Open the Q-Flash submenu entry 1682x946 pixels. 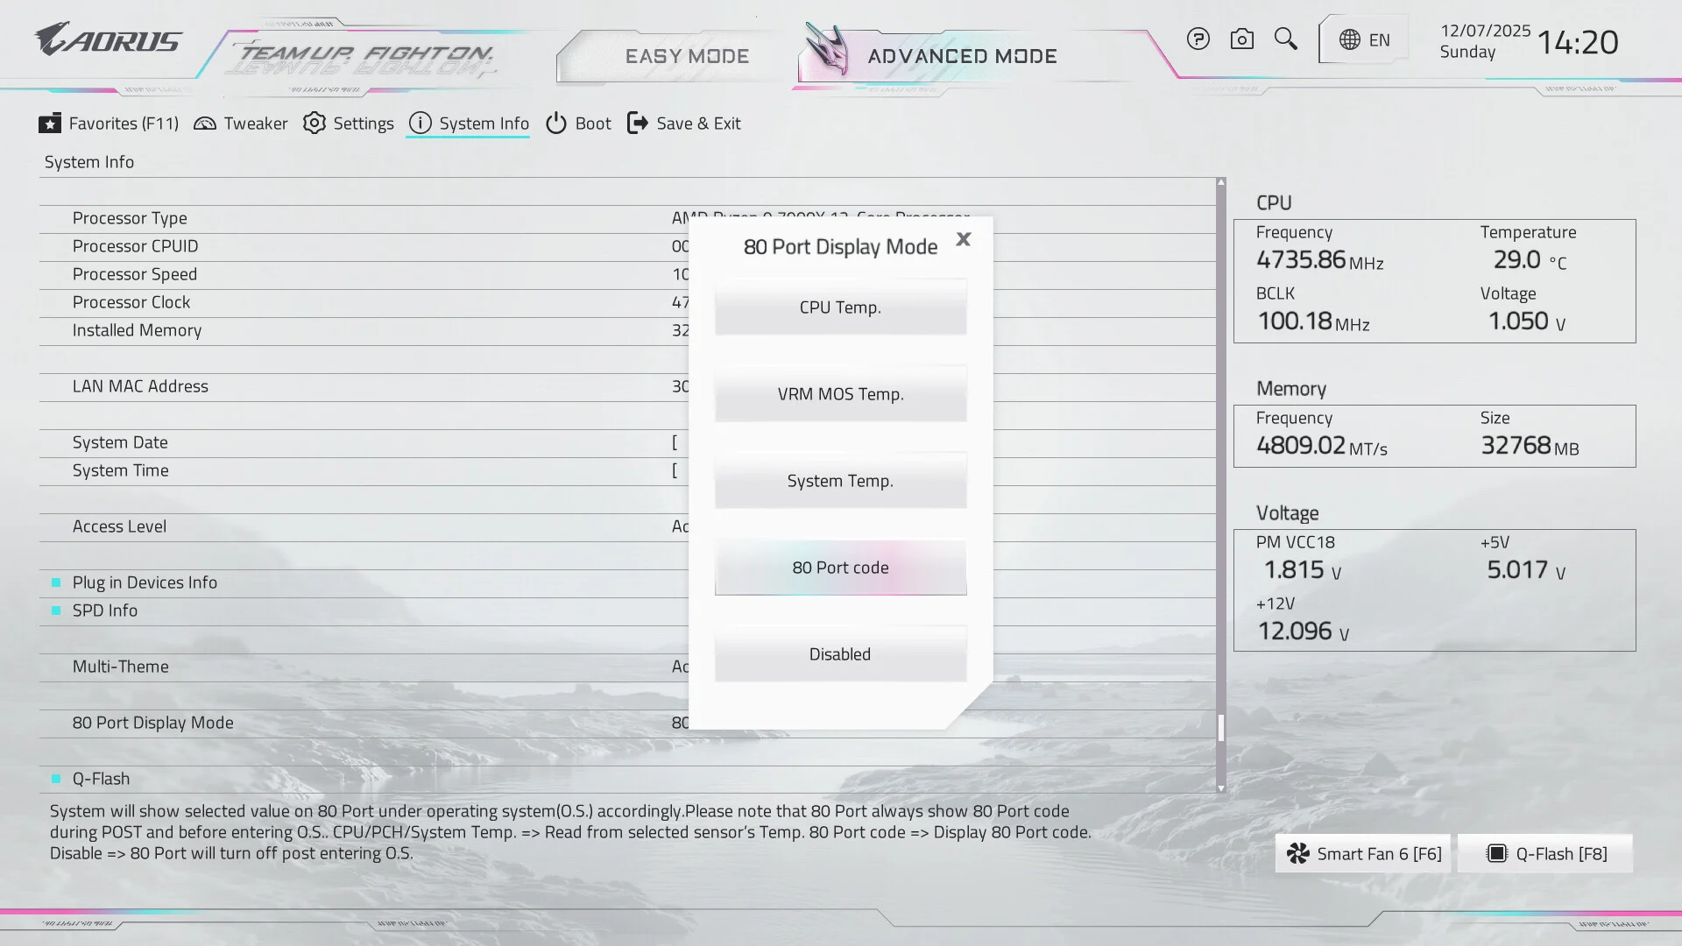[x=101, y=779]
